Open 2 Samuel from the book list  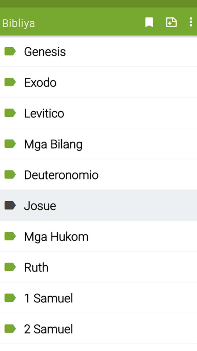pyautogui.click(x=48, y=329)
